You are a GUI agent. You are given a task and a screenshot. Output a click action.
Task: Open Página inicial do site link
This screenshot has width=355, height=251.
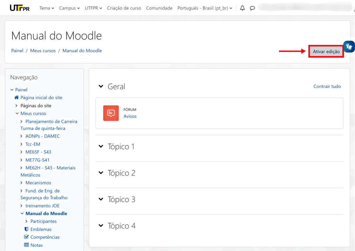pyautogui.click(x=42, y=97)
